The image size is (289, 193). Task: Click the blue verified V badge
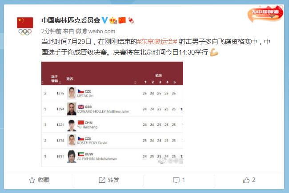click(x=104, y=20)
